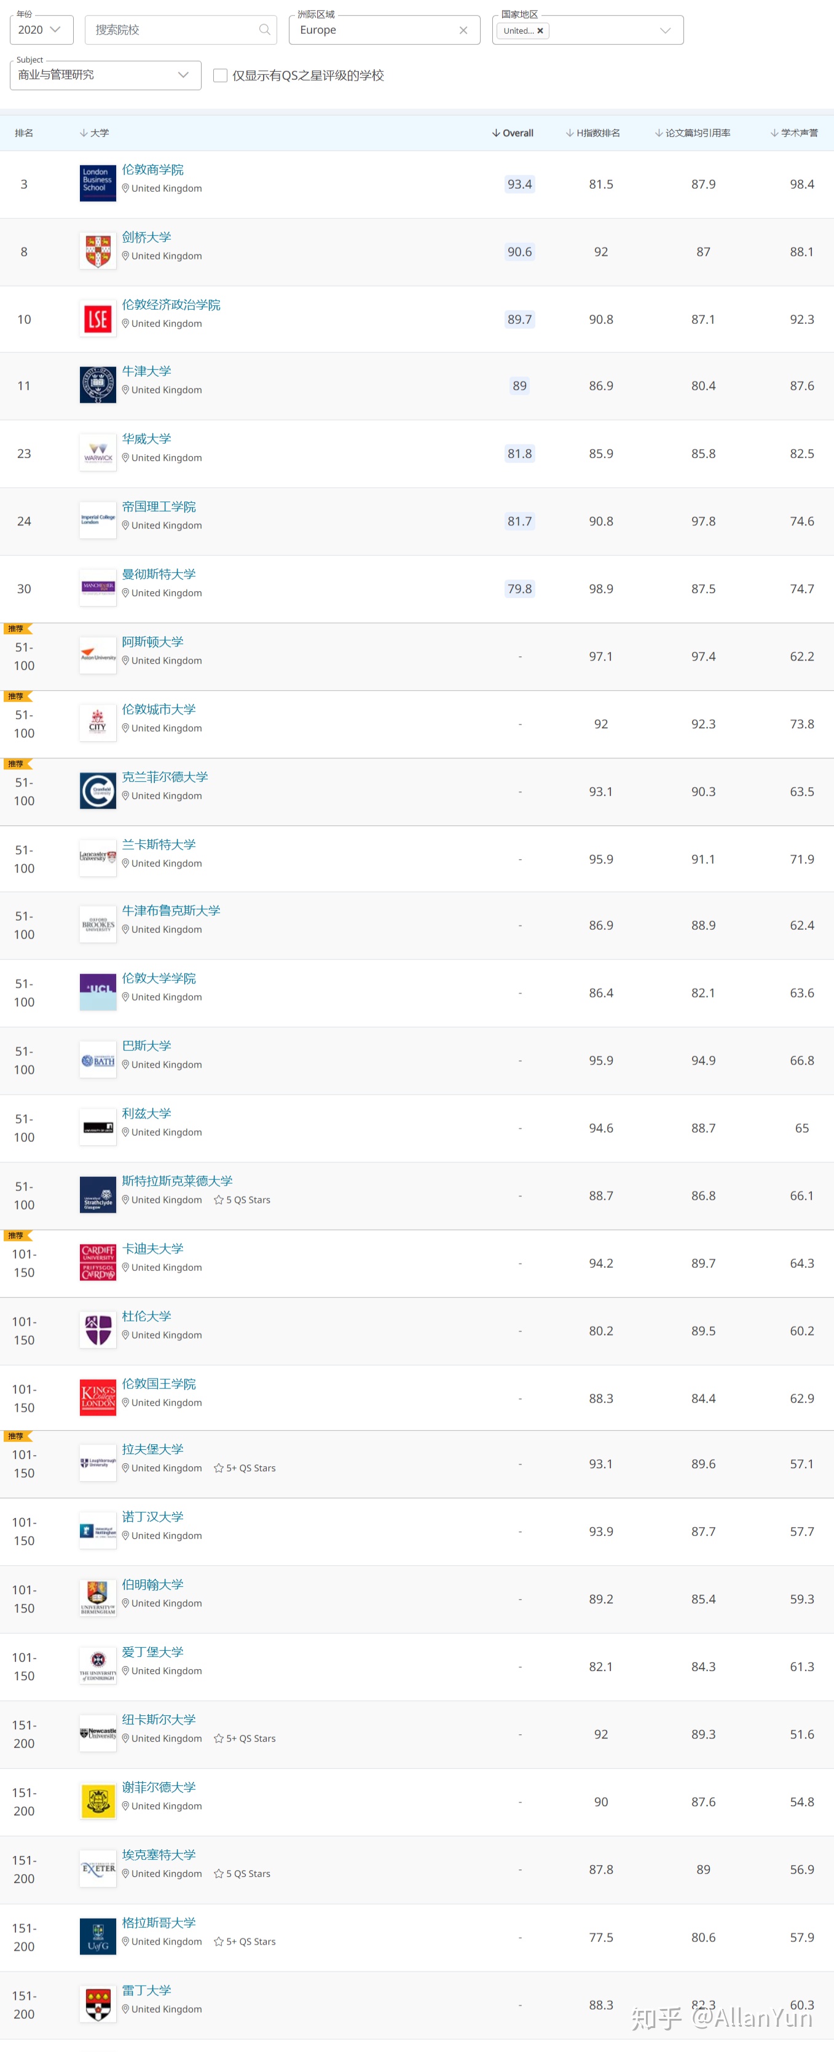Click the search magnifier icon
The height and width of the screenshot is (2052, 834).
[x=264, y=29]
